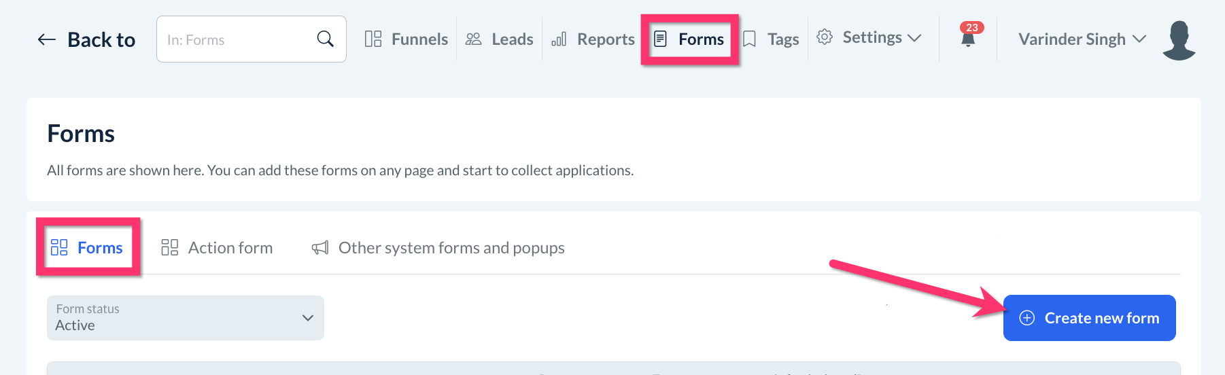The height and width of the screenshot is (375, 1225).
Task: Open Other system forms and popups tab
Action: click(438, 248)
